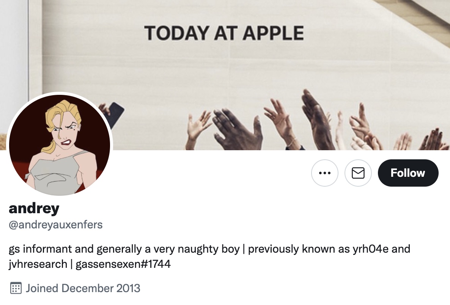The image size is (450, 305).
Task: Click the phrase gs informant in bio
Action: [40, 249]
